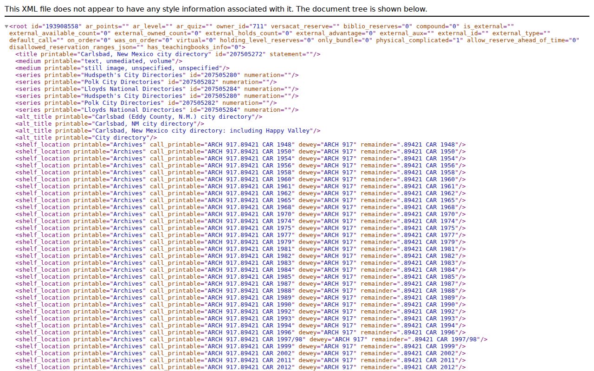Select shelf_location row for CAR 1994
Viewport: 594px width, 371px height.
coord(240,326)
